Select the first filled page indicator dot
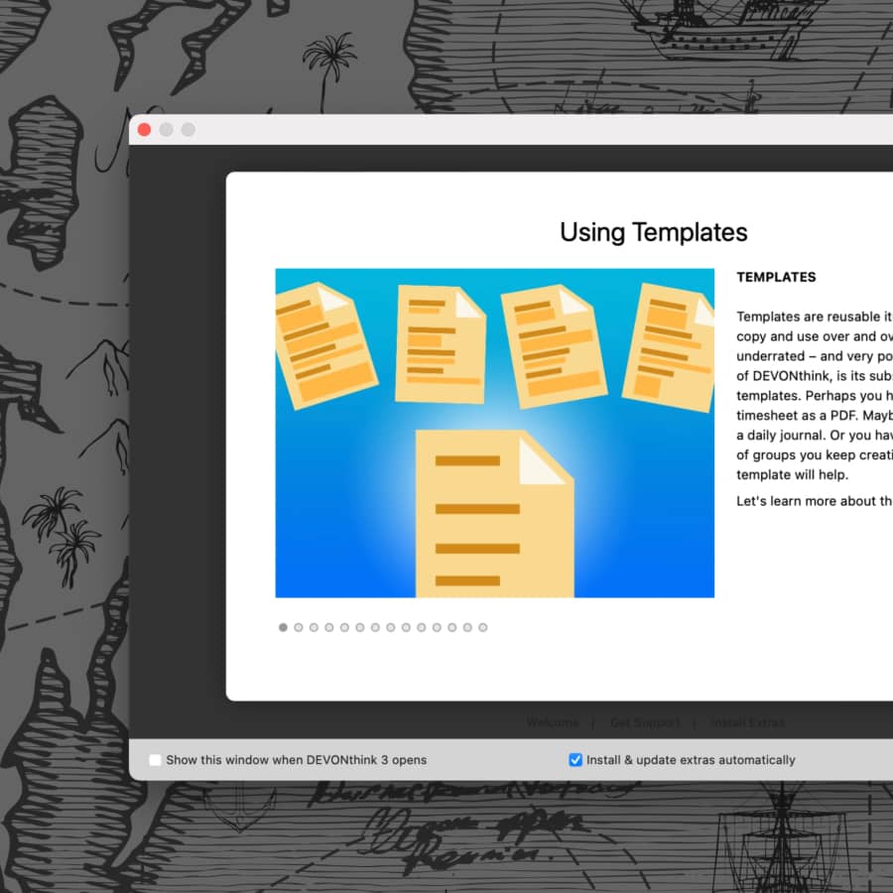Screen dimensions: 893x893 pyautogui.click(x=283, y=628)
